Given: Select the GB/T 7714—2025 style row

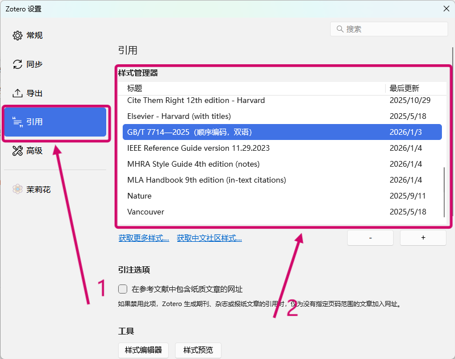Looking at the screenshot, I should tap(282, 132).
